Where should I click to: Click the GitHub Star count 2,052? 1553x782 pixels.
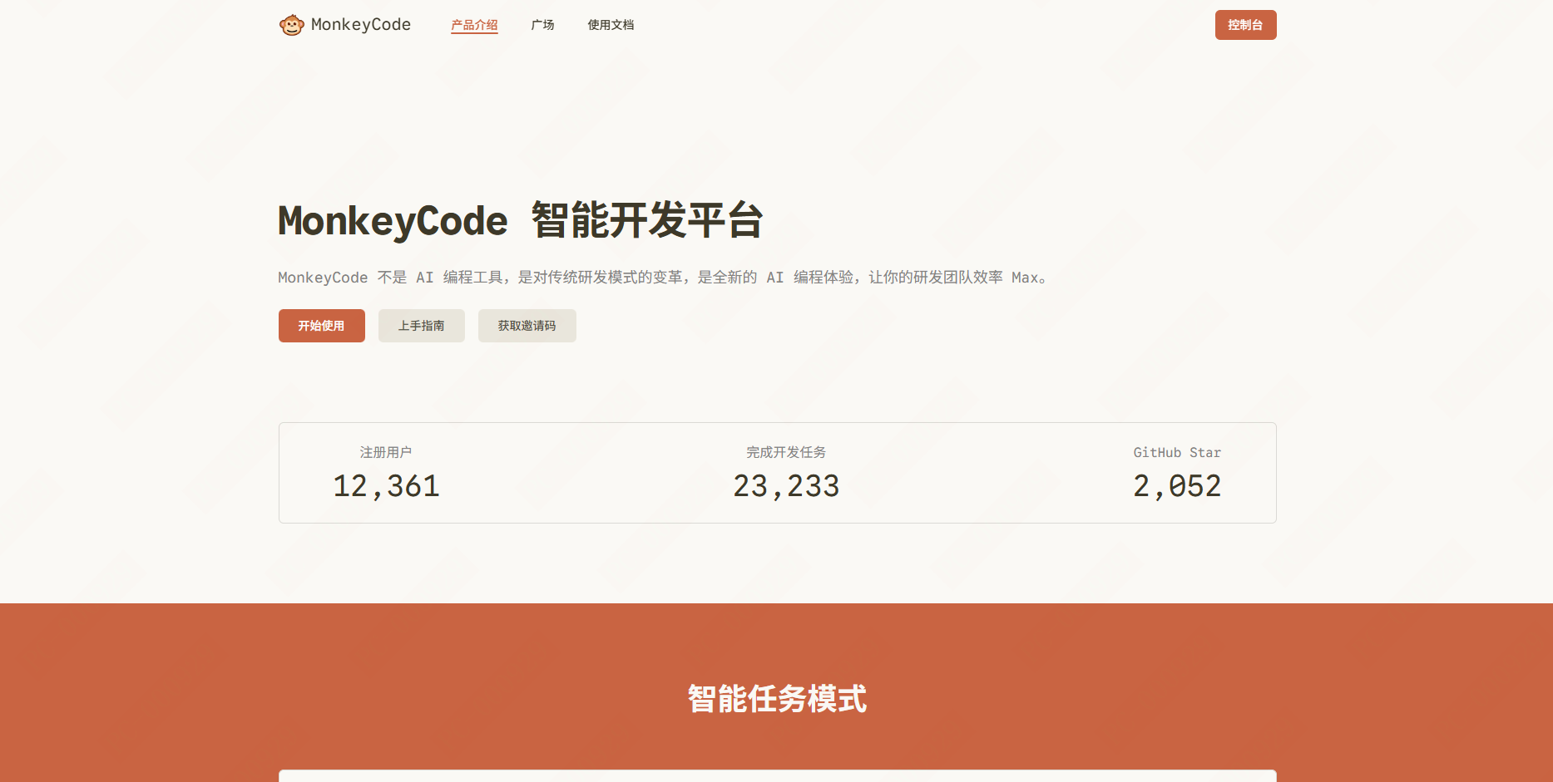pos(1178,485)
